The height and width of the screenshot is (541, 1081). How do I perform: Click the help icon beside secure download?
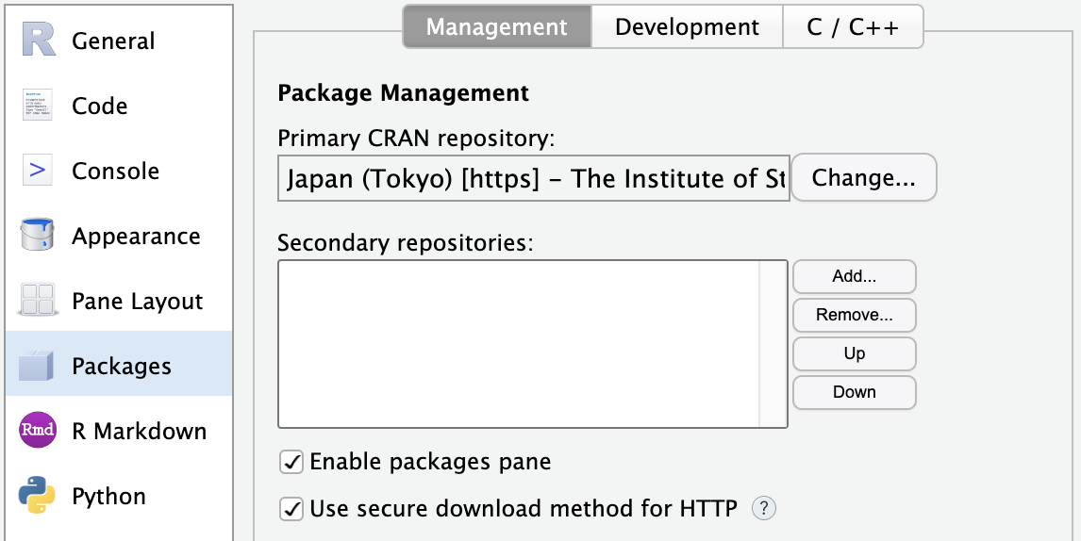(763, 509)
